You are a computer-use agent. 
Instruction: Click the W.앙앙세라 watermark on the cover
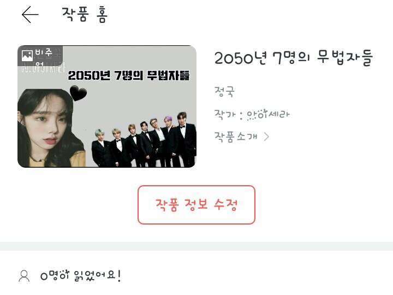tap(43, 68)
